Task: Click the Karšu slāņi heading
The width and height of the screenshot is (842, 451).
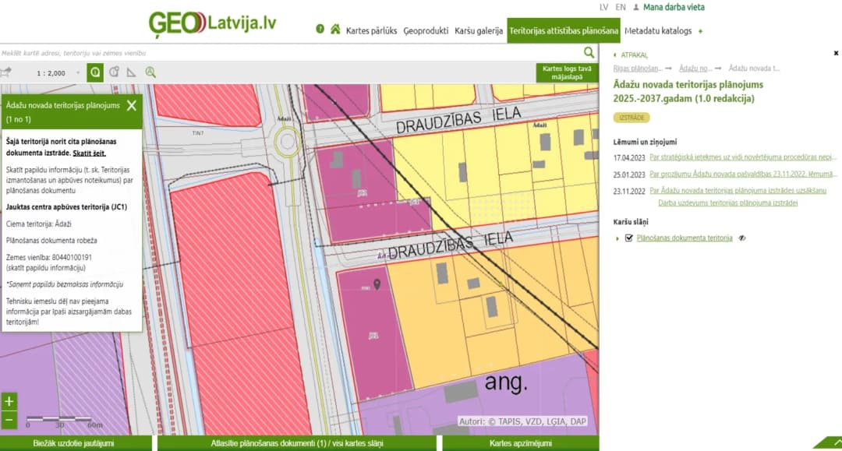Action: pos(631,221)
